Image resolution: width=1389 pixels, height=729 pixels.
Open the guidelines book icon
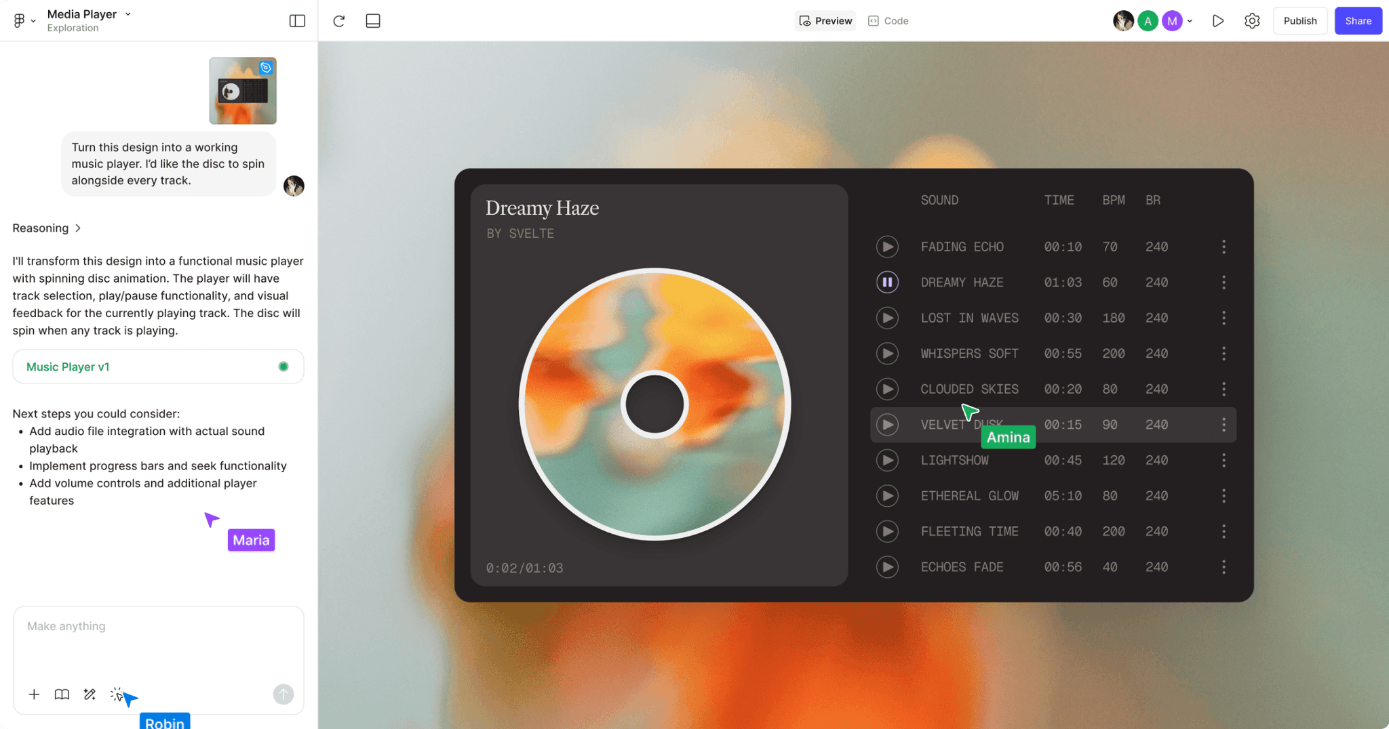point(61,694)
